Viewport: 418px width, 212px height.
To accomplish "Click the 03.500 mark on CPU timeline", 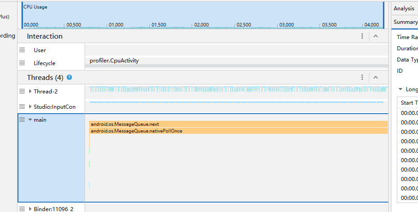I will coord(329,25).
